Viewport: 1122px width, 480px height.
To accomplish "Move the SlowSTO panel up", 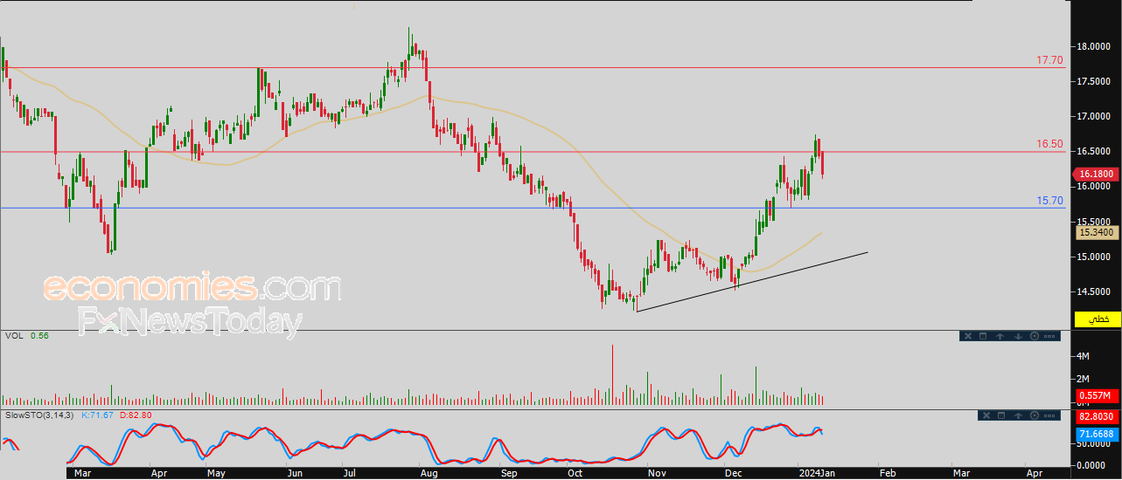I will [1018, 415].
